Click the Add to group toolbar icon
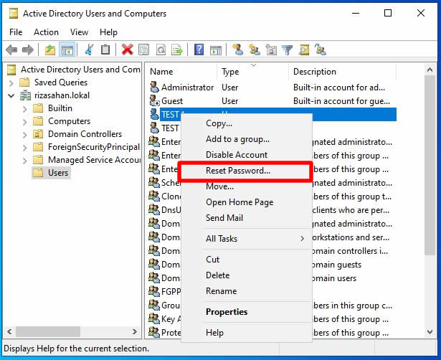441x360 pixels. click(x=321, y=49)
